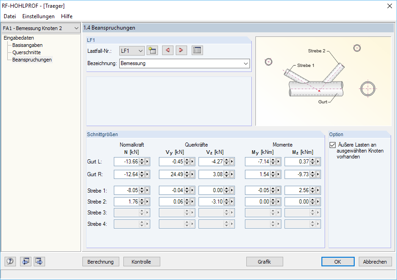The width and height of the screenshot is (397, 280).
Task: Click the new load case icon
Action: tap(152, 51)
